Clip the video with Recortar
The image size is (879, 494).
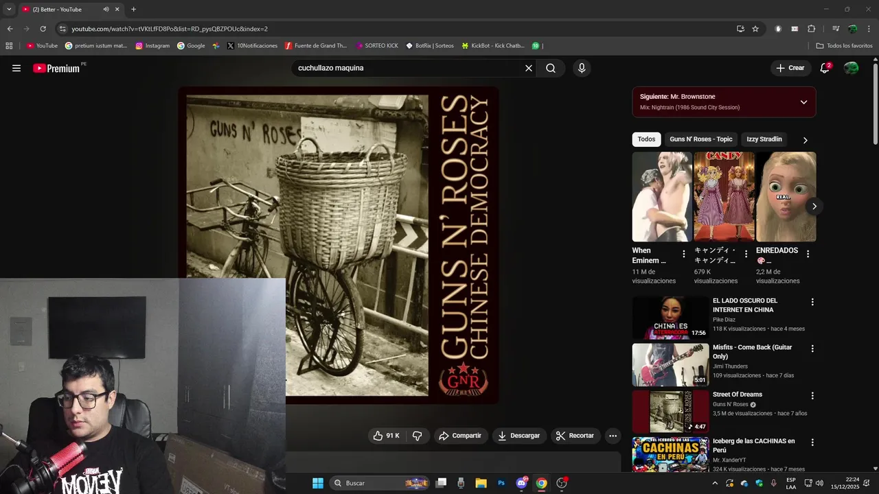click(x=575, y=436)
